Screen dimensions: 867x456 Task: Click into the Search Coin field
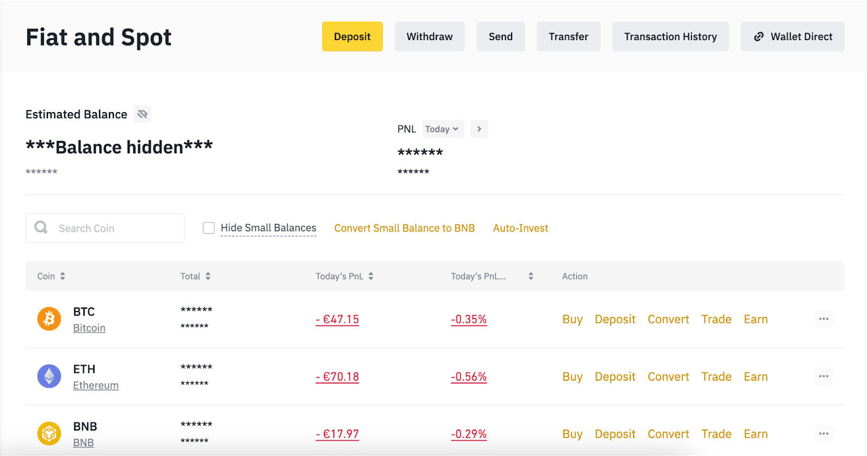pyautogui.click(x=114, y=228)
